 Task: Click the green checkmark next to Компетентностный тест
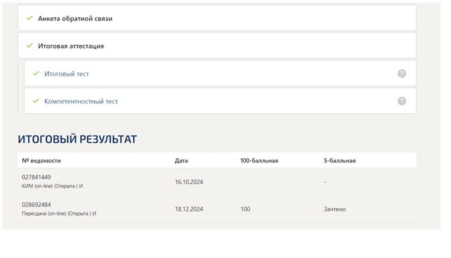coord(36,101)
